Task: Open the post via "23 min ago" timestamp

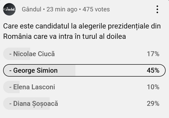Action: [x=62, y=9]
